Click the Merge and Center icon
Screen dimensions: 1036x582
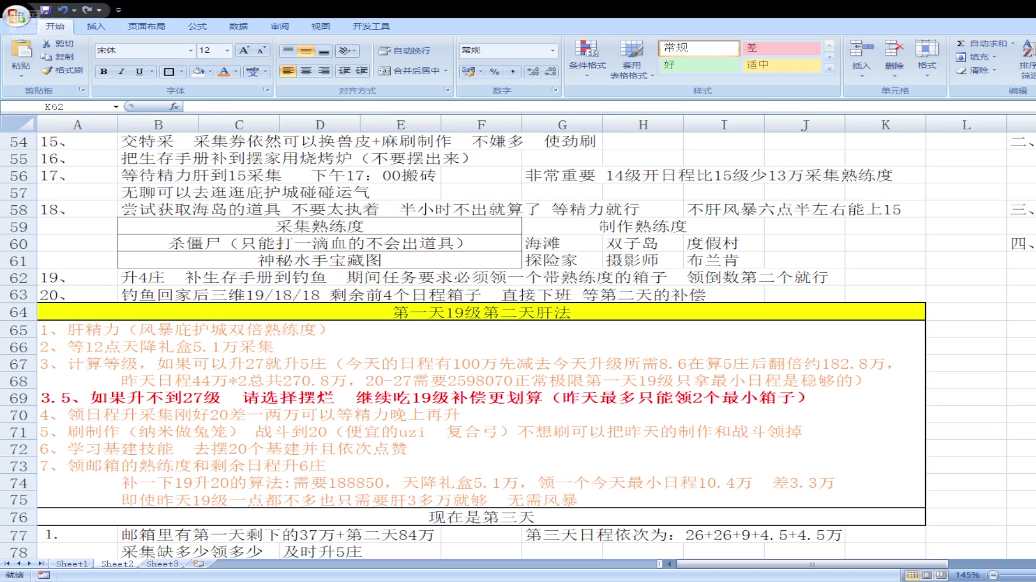[x=384, y=71]
